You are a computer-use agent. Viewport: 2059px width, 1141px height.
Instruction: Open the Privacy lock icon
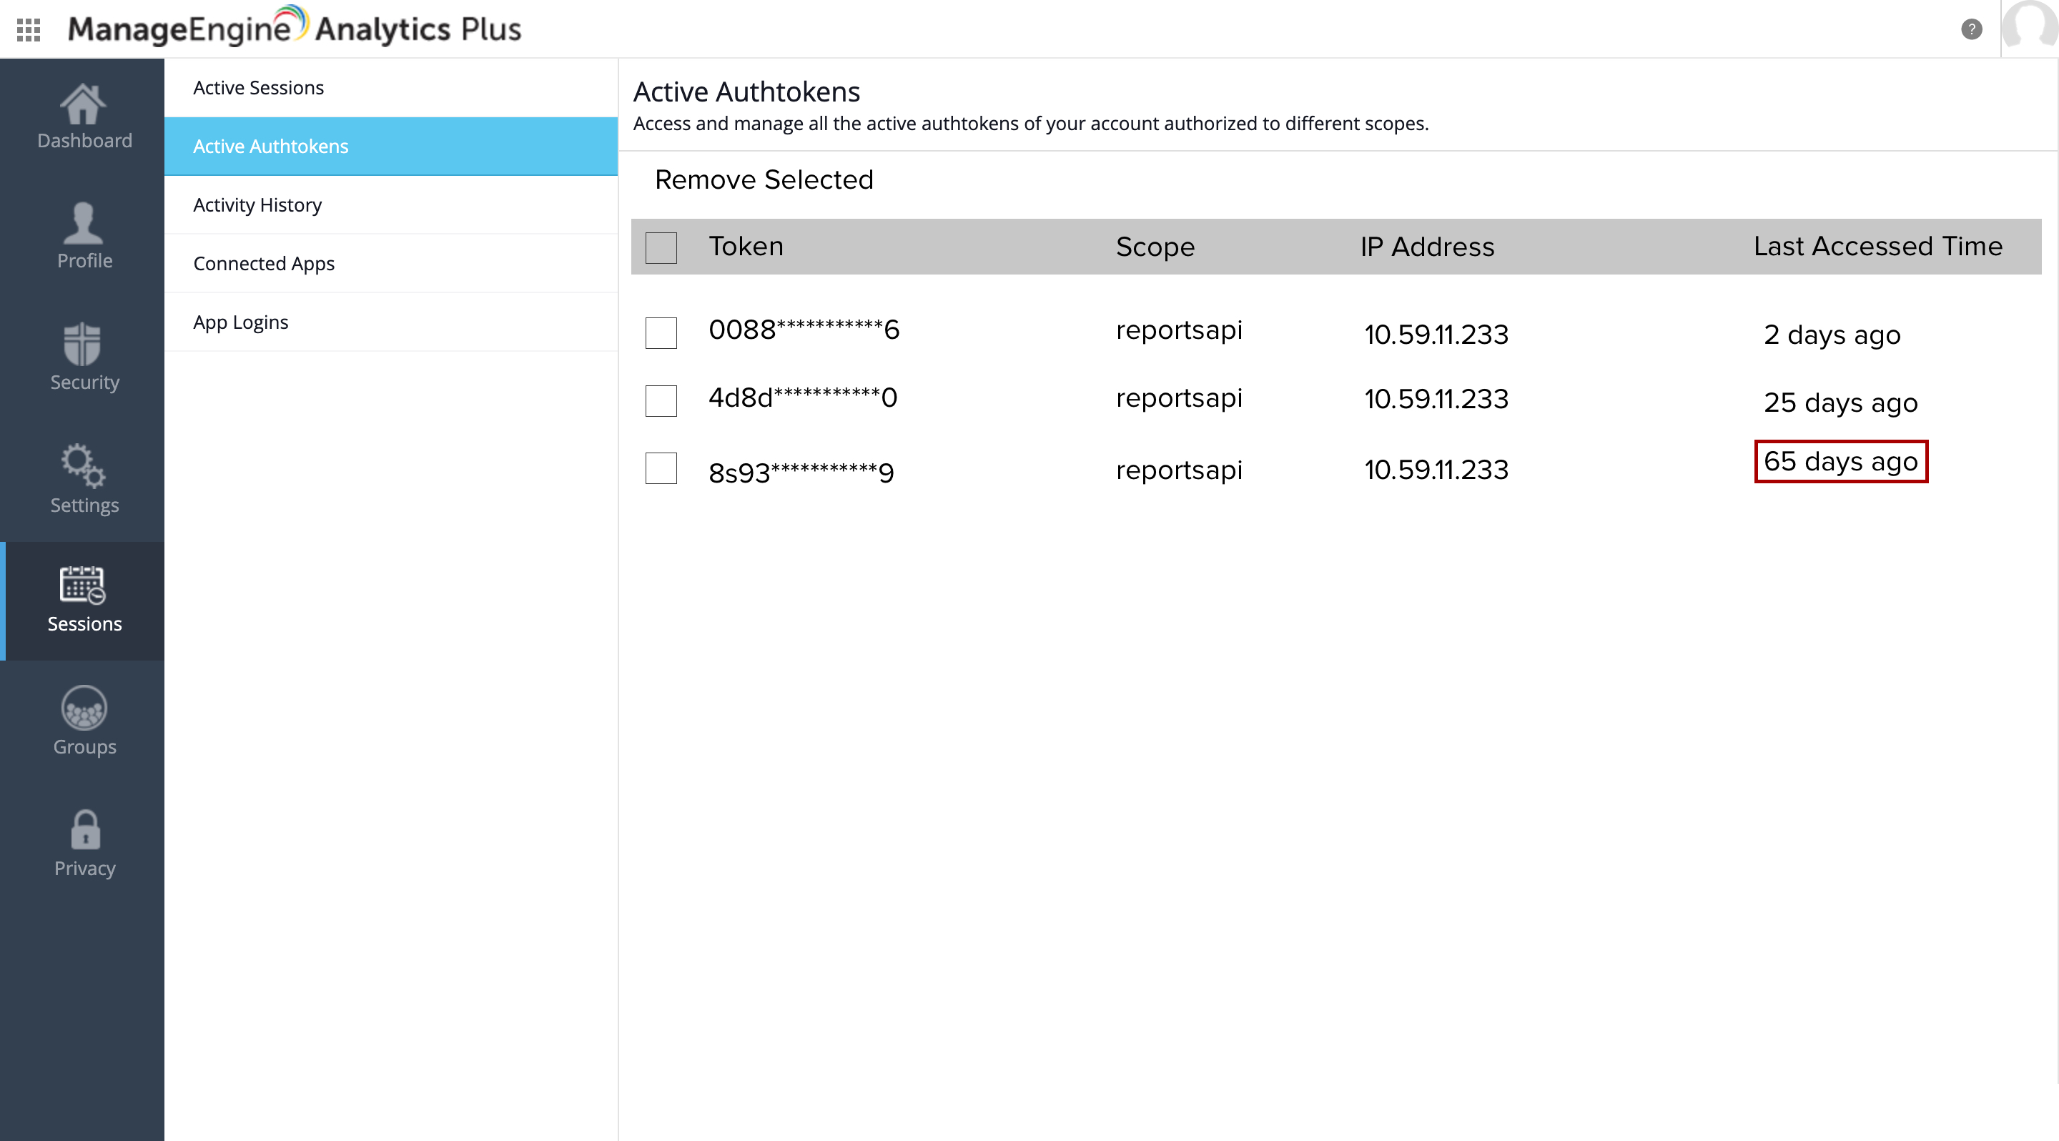(x=85, y=829)
